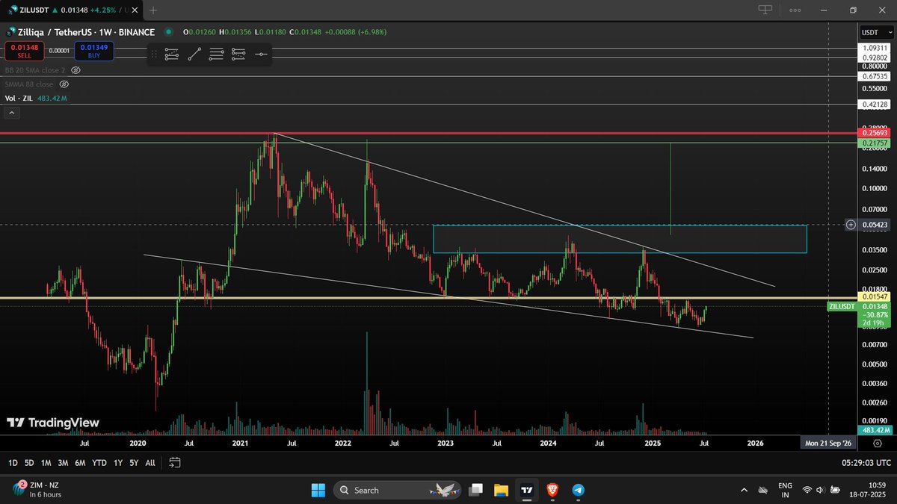Set range to 3M
Screen dimensions: 897x504
click(x=63, y=463)
